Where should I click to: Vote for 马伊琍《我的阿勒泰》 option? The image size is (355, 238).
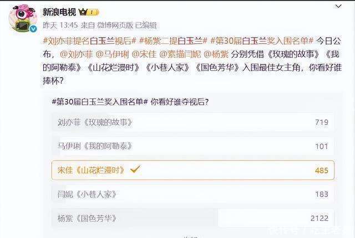pyautogui.click(x=193, y=146)
